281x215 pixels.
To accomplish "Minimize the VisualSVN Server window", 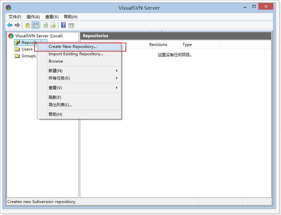I will point(245,7).
